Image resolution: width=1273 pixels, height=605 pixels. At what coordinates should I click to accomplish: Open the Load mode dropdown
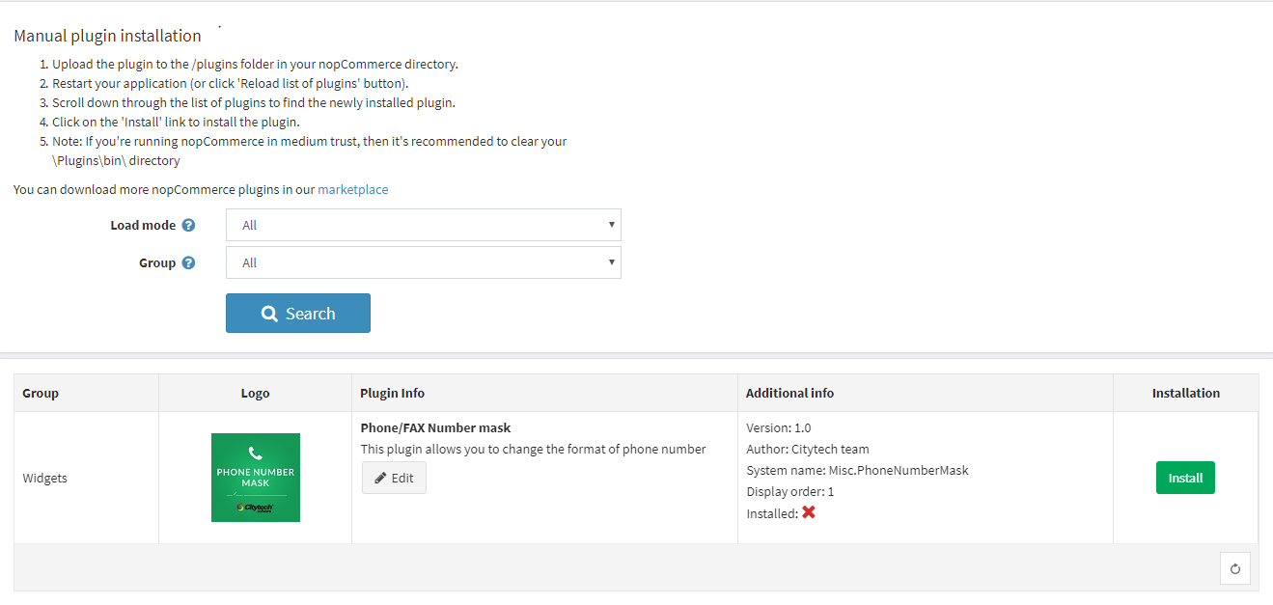[x=423, y=224]
